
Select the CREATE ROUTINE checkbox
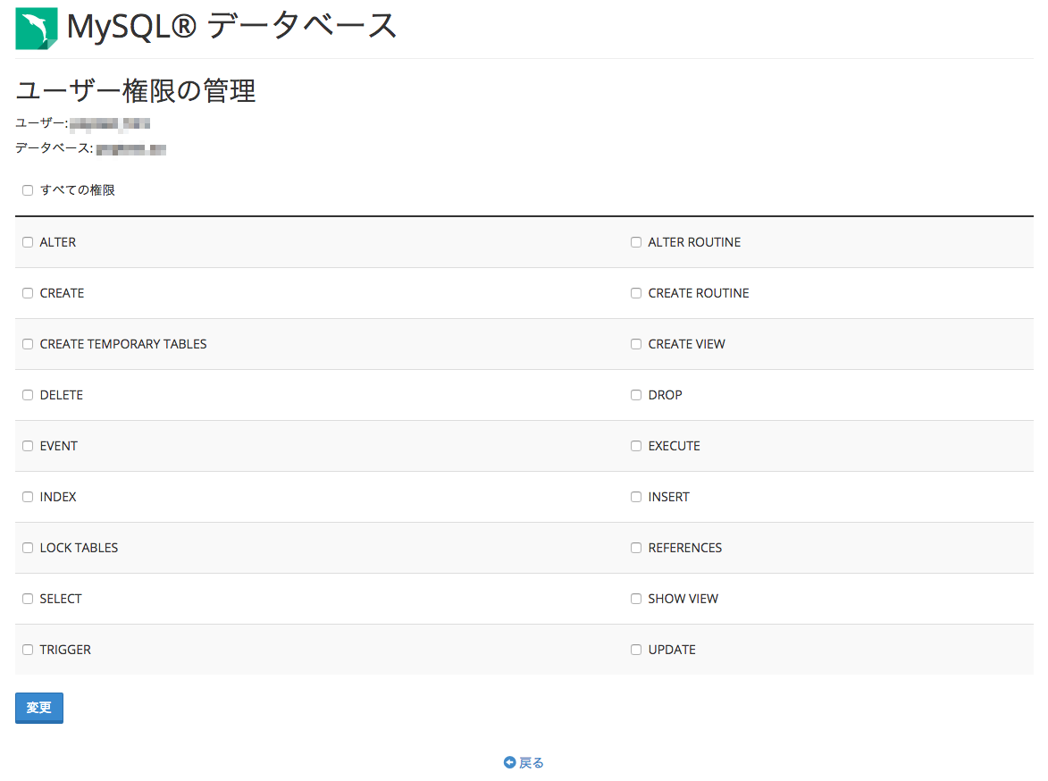click(x=636, y=293)
